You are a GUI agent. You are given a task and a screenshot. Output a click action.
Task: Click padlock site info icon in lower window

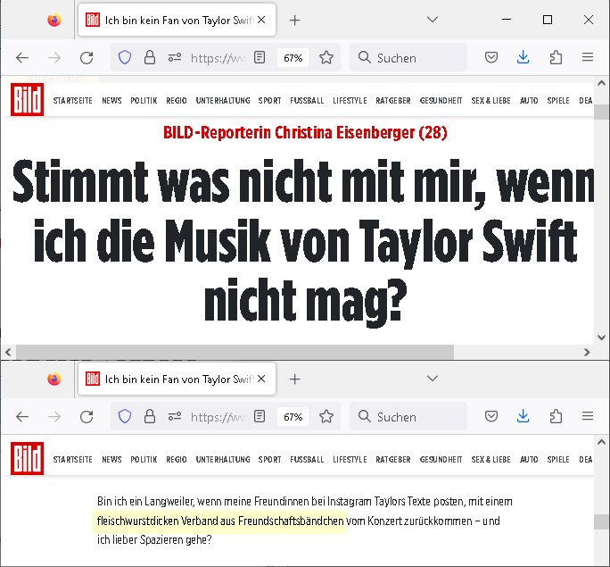(x=150, y=417)
